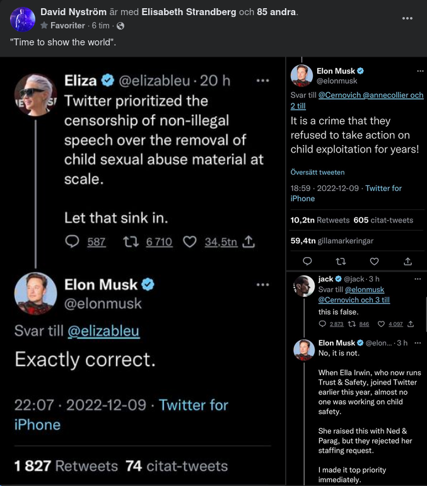Click the reply icon under Elon's crime tweet

tap(307, 261)
